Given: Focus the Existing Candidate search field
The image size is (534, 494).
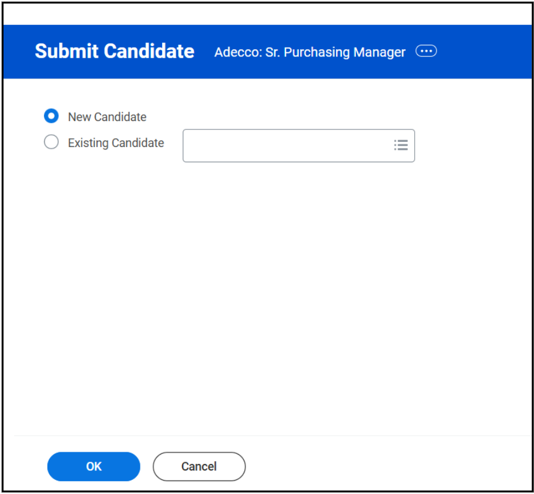Looking at the screenshot, I should [x=288, y=146].
